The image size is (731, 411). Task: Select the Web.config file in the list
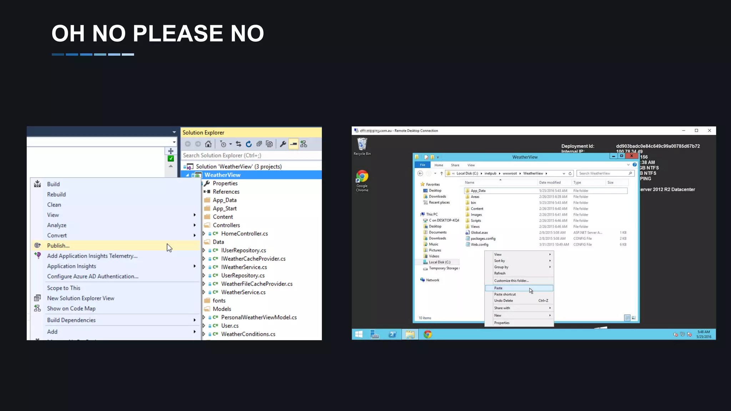pos(479,245)
